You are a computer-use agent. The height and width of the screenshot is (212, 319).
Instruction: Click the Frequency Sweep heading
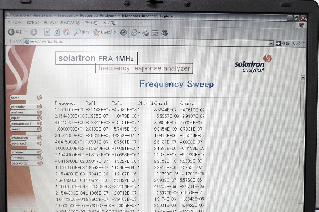pos(177,84)
